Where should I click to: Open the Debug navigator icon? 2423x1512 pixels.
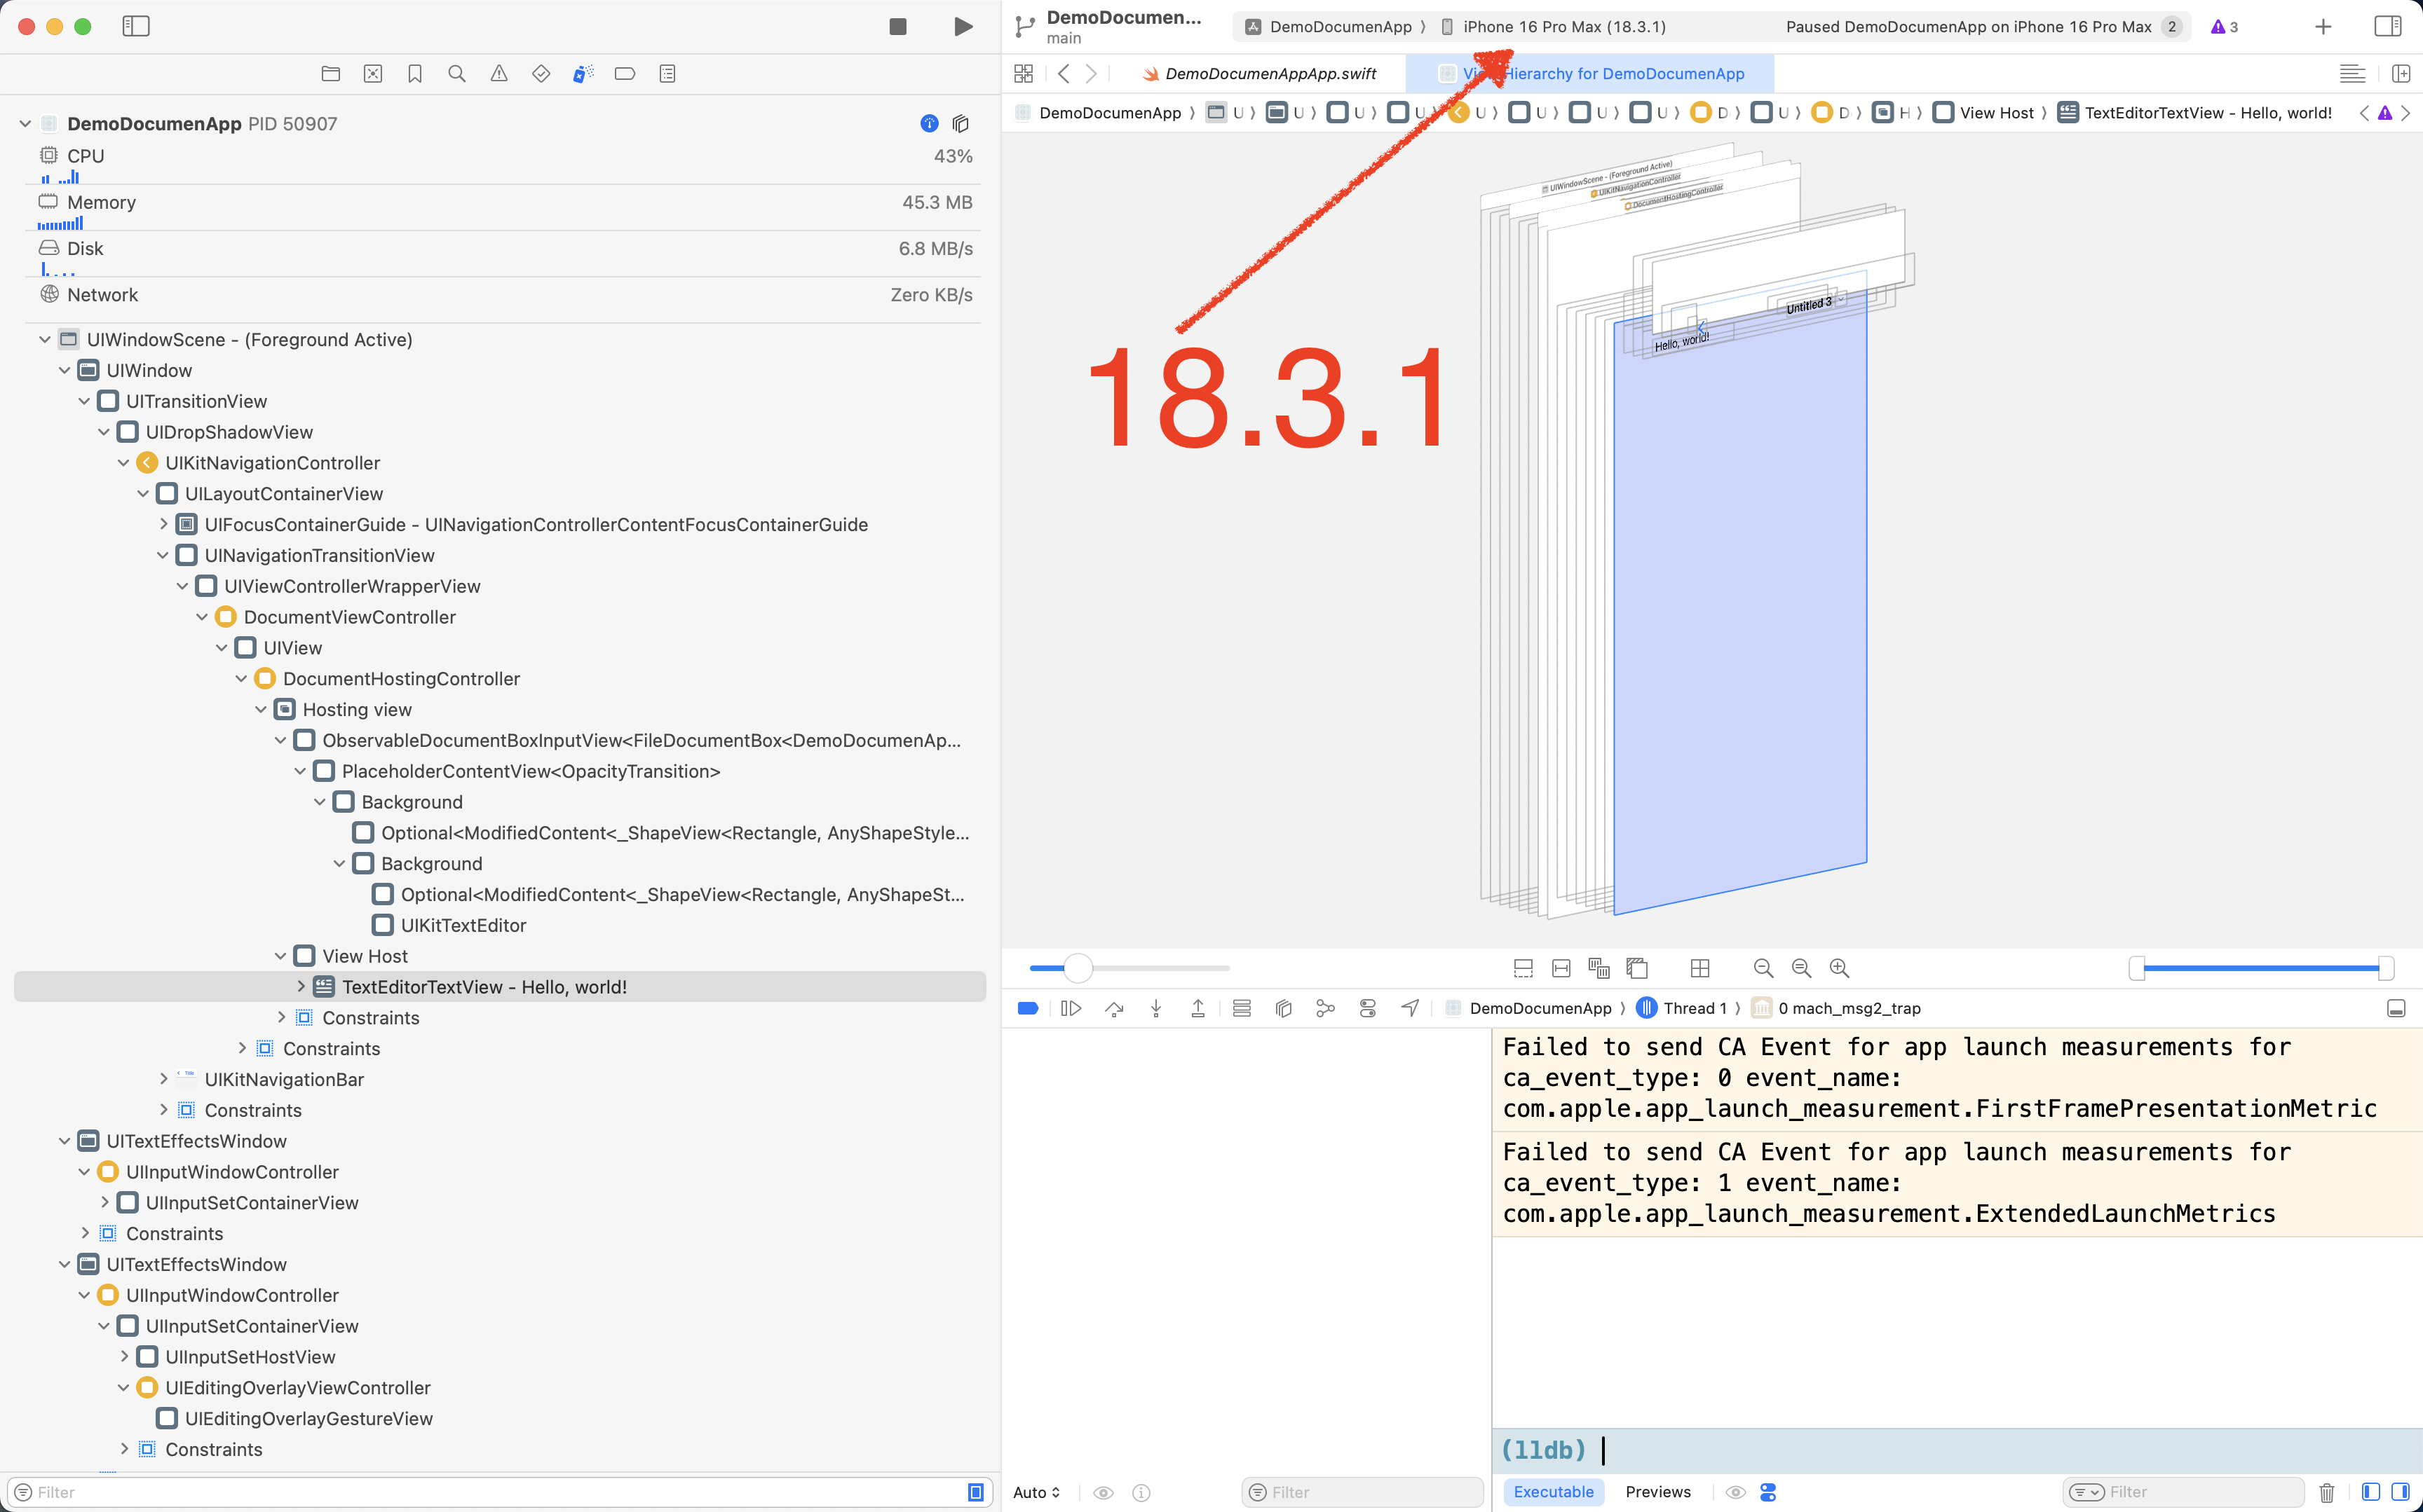(x=583, y=73)
